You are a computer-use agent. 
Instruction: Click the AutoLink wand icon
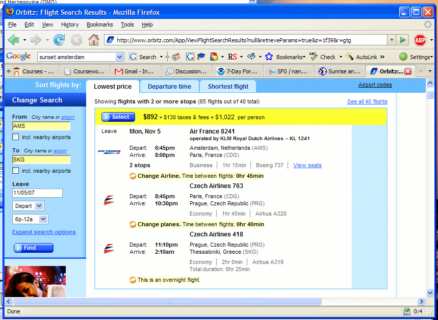coord(349,57)
